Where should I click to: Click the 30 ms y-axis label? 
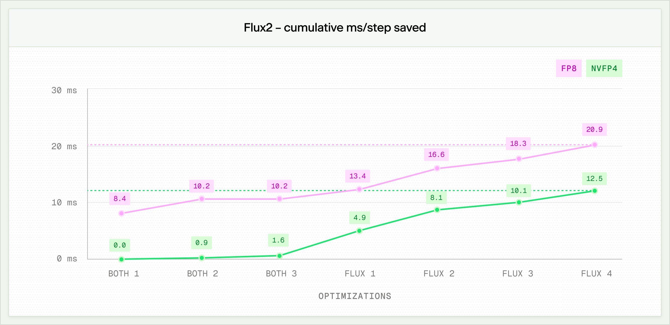click(64, 90)
